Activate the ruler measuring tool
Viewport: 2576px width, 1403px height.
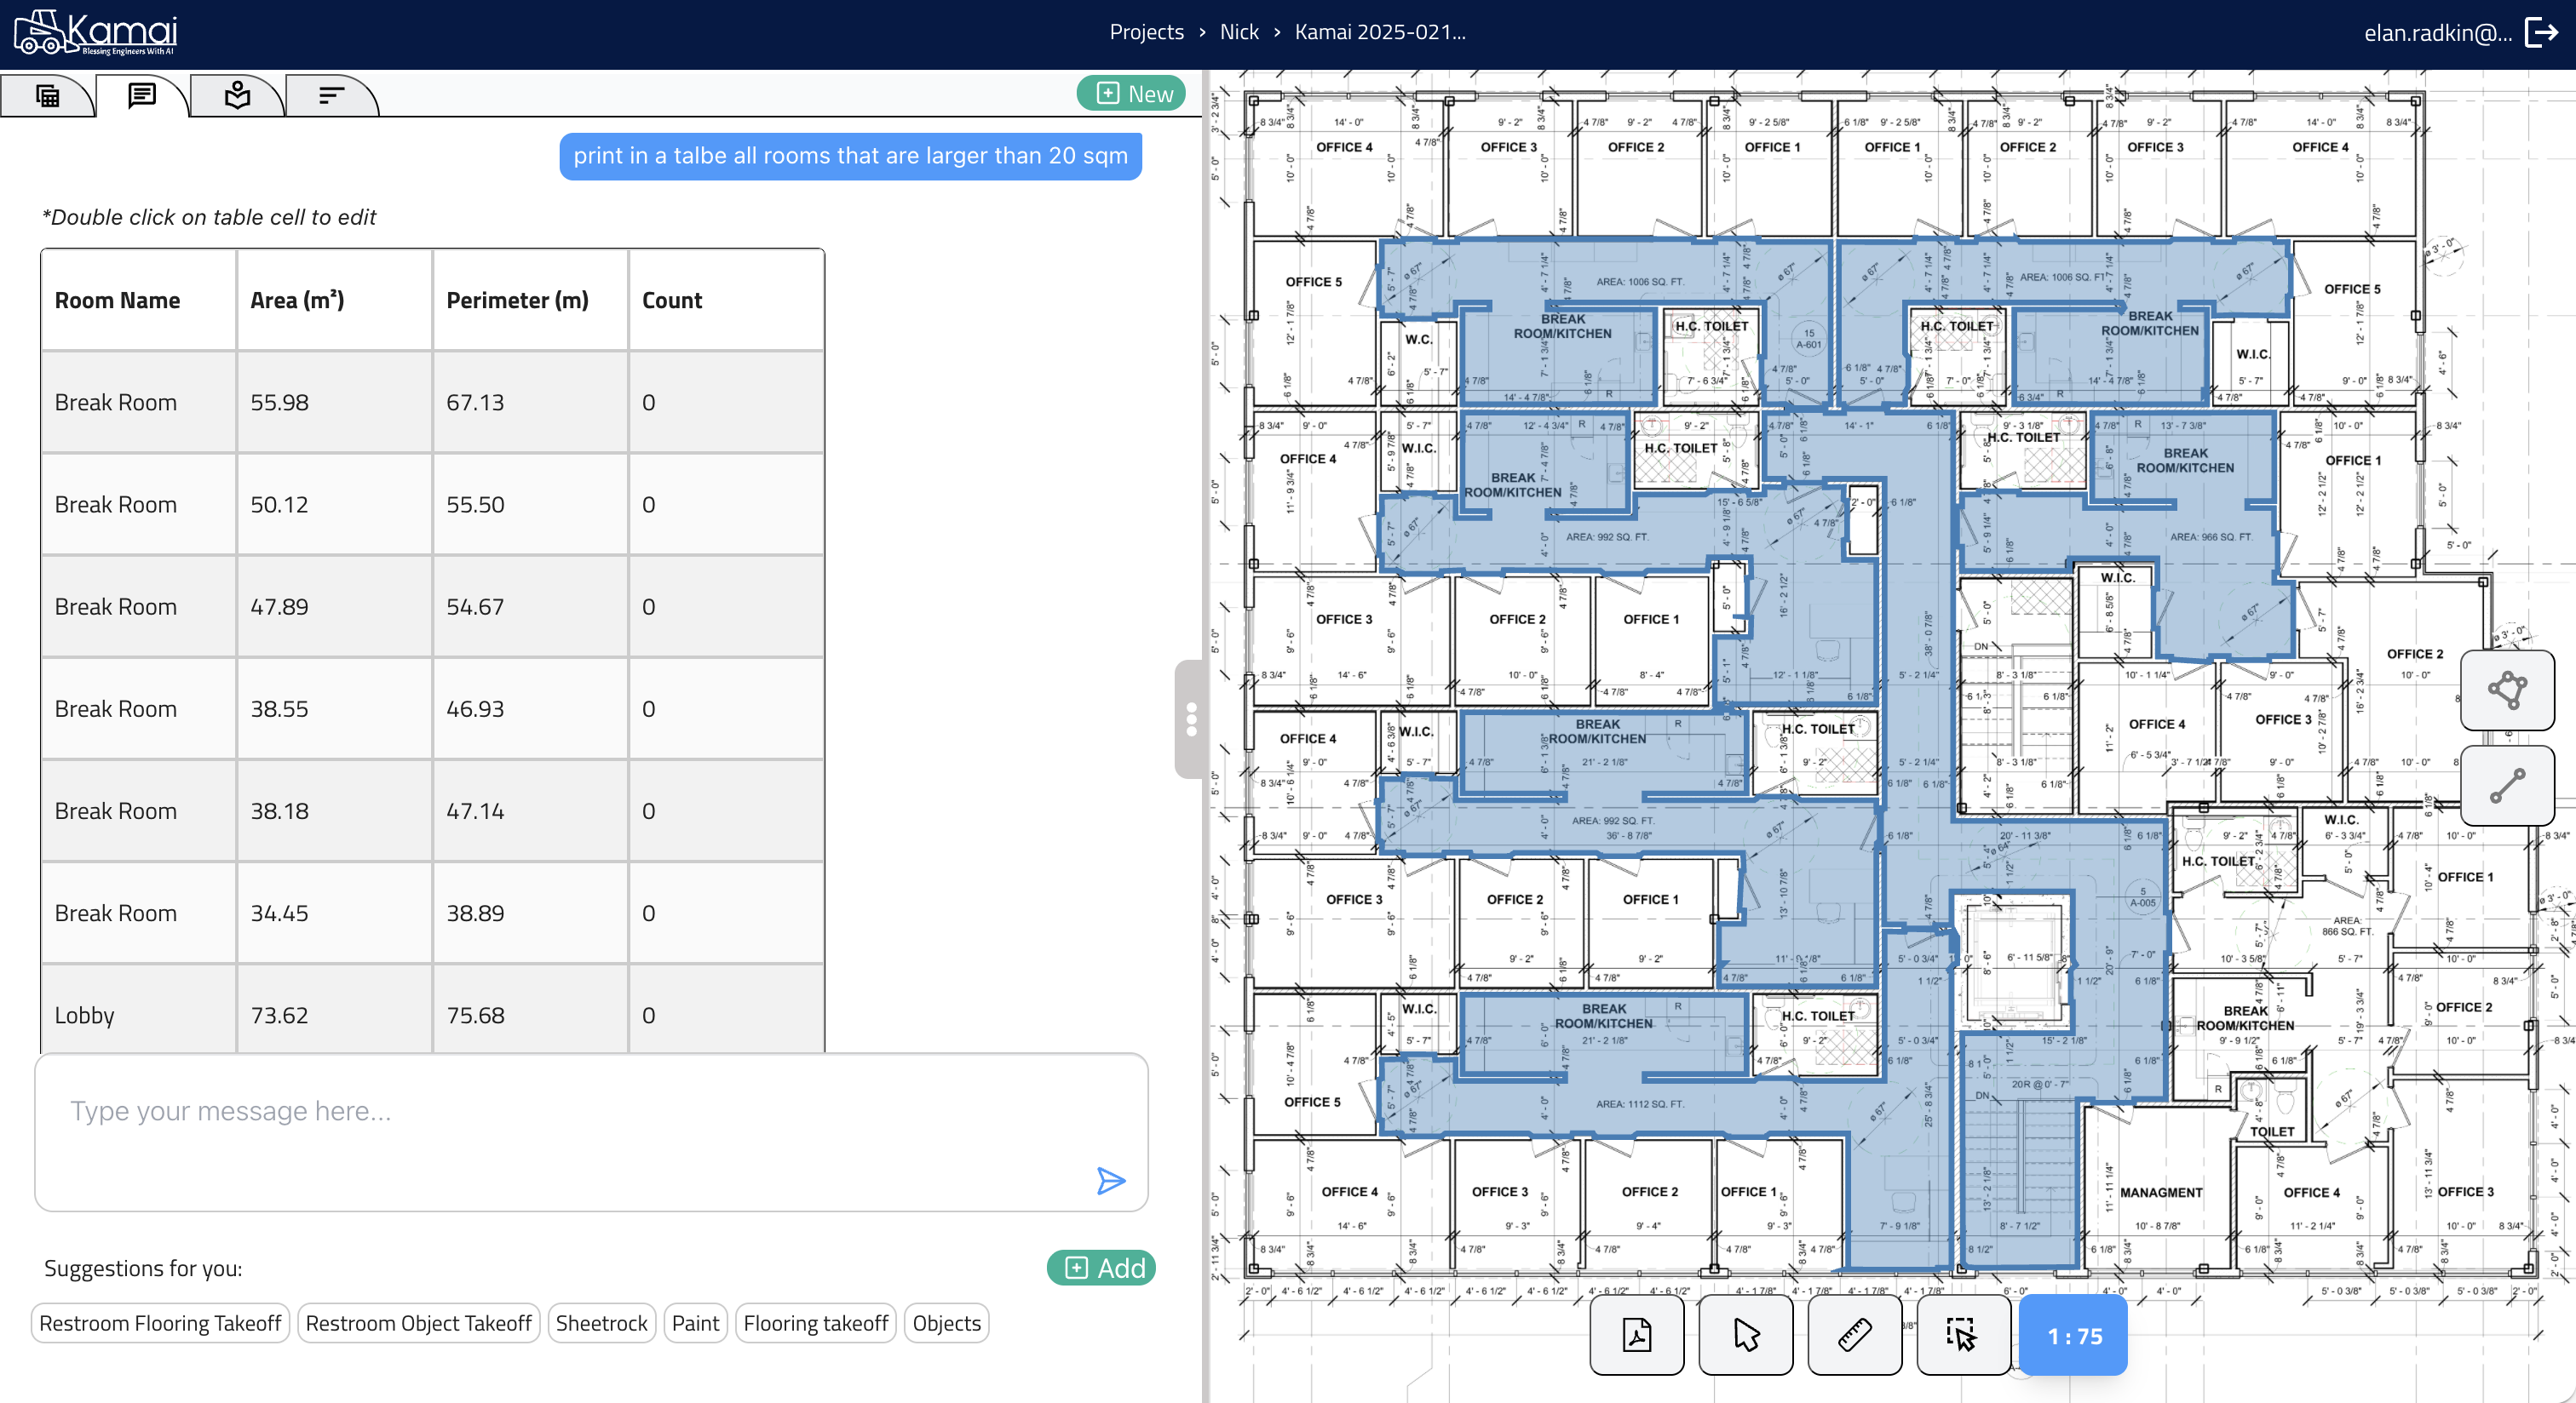[x=1854, y=1335]
